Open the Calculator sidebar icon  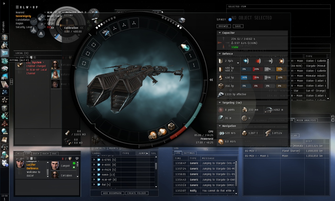[x=5, y=155]
